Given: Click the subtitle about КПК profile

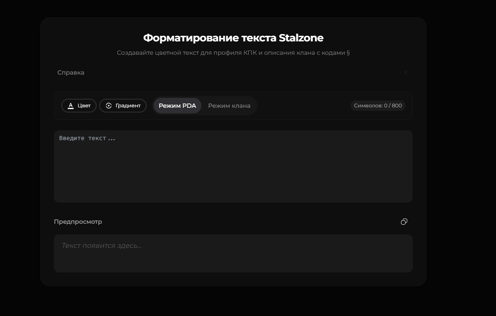Looking at the screenshot, I should tap(233, 53).
